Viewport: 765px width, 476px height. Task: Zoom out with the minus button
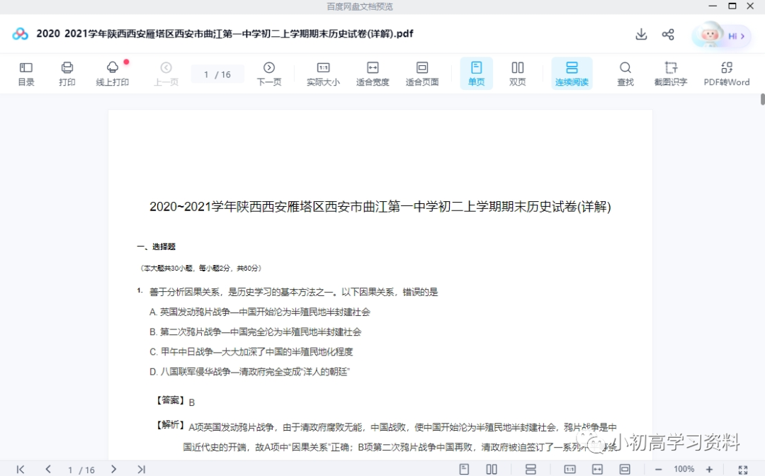pyautogui.click(x=658, y=469)
